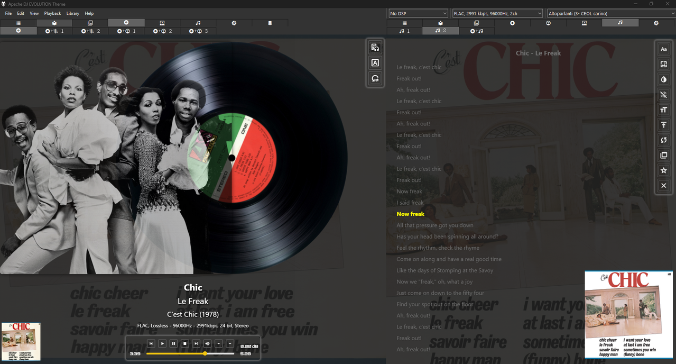Viewport: 676px width, 364px height.
Task: Click the reload arrow icon near vinyl
Action: 375,78
